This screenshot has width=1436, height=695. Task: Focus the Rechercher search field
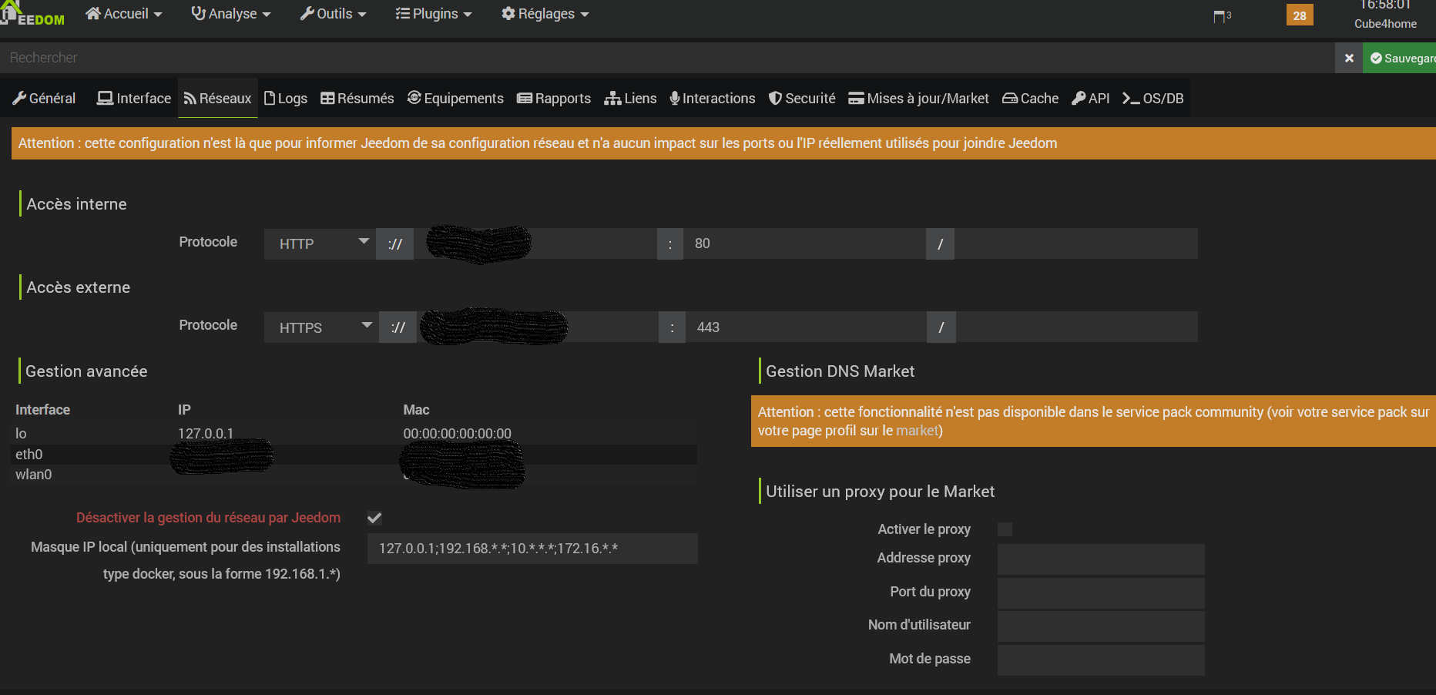coord(667,58)
